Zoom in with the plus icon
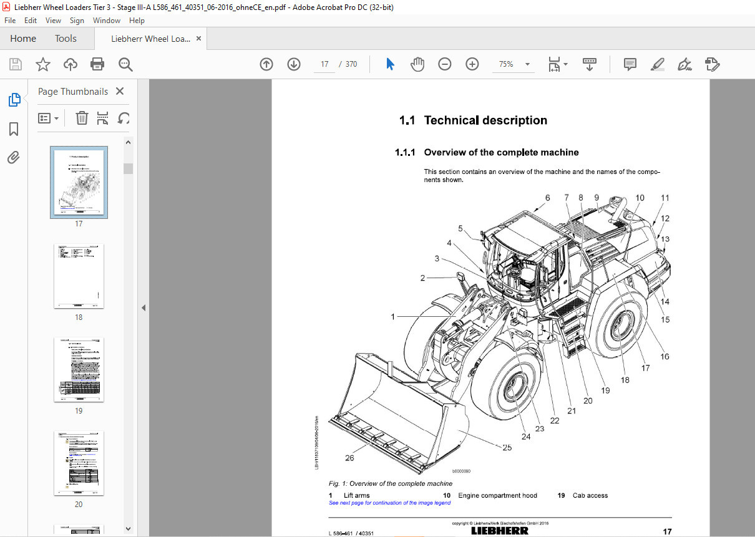 pyautogui.click(x=472, y=64)
